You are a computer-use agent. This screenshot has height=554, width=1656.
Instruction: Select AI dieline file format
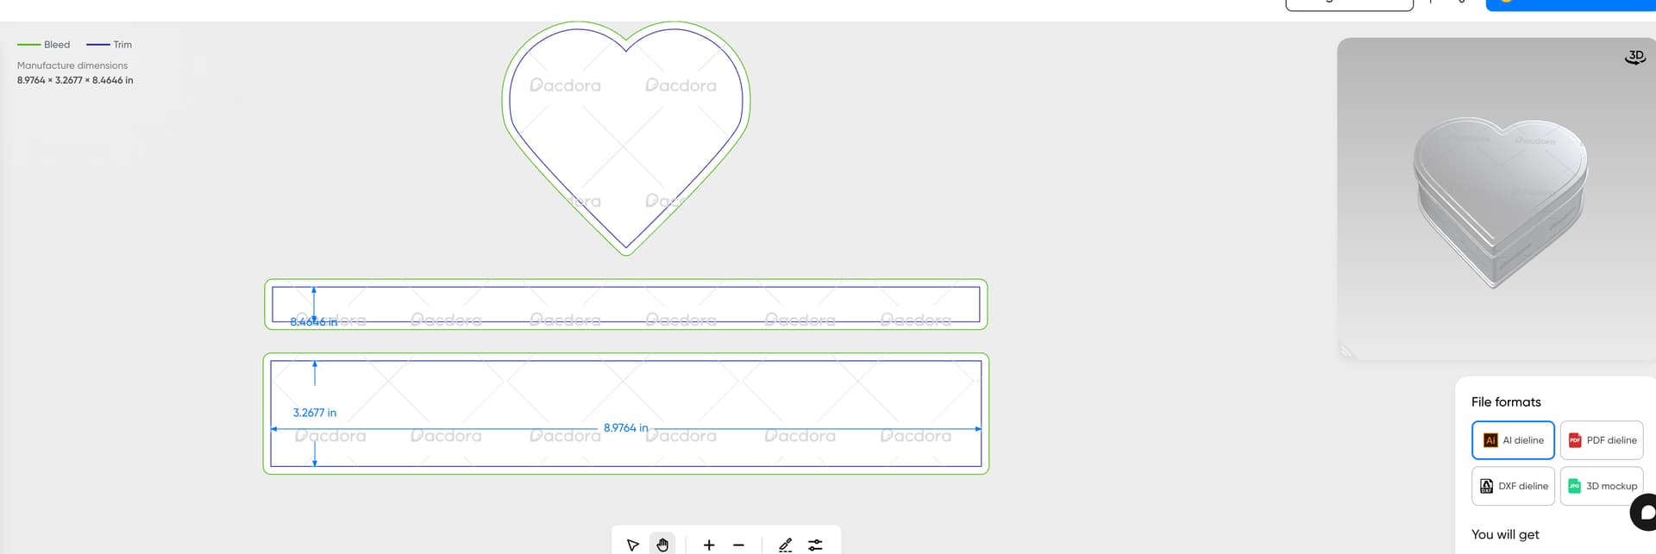tap(1513, 440)
